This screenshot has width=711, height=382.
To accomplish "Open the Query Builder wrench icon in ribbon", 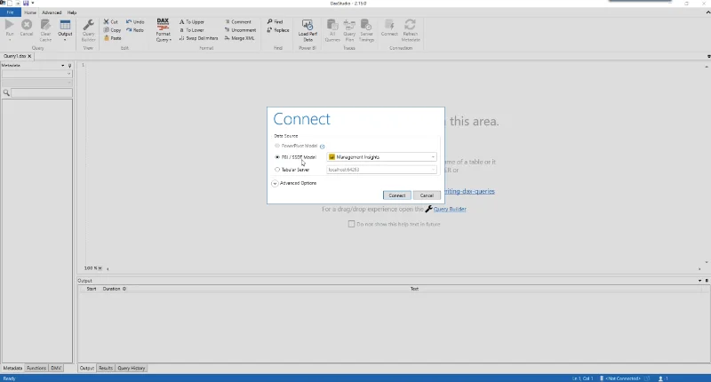I will tap(88, 25).
